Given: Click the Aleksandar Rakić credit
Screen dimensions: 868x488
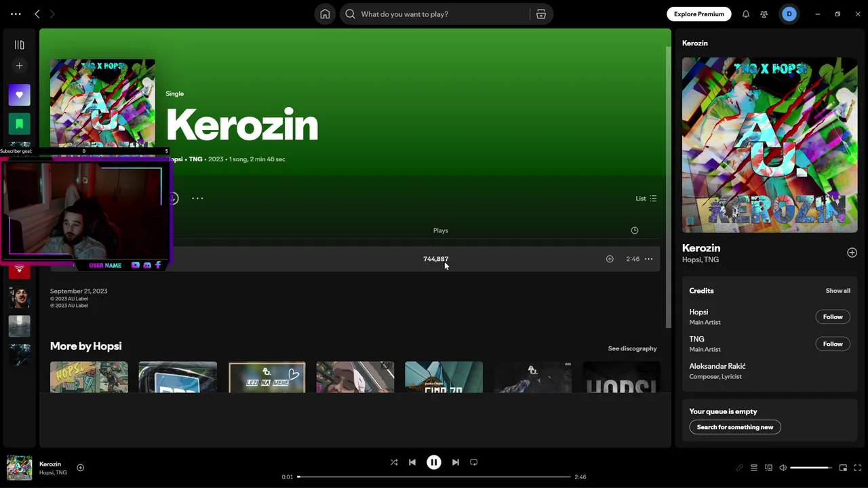Looking at the screenshot, I should point(717,366).
